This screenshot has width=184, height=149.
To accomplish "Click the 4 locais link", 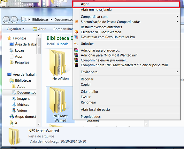I will [x=63, y=44].
